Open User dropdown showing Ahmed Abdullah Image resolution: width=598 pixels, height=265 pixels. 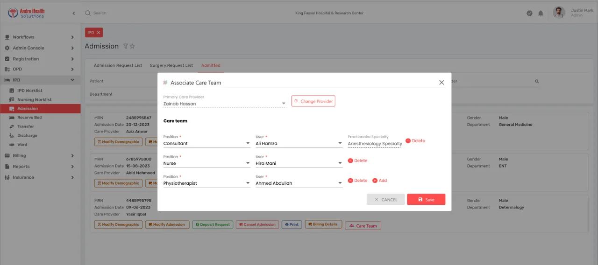coord(299,183)
